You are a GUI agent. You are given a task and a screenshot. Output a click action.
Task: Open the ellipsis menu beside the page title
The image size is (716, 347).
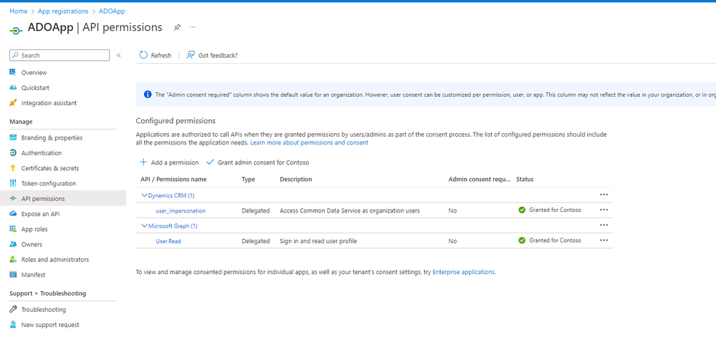click(193, 27)
